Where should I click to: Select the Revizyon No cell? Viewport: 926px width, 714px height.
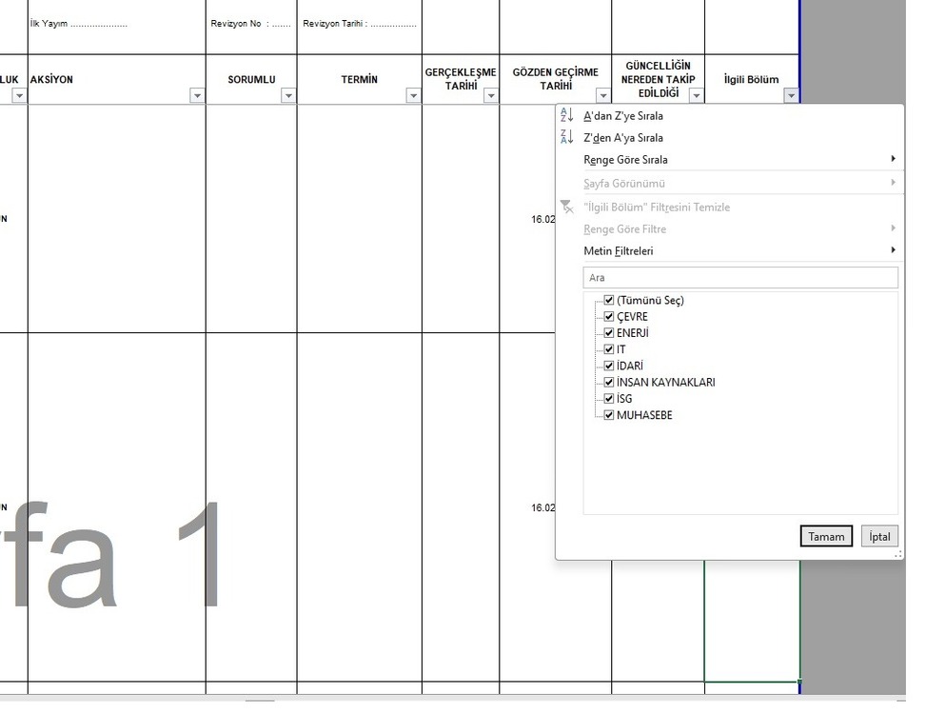click(251, 27)
